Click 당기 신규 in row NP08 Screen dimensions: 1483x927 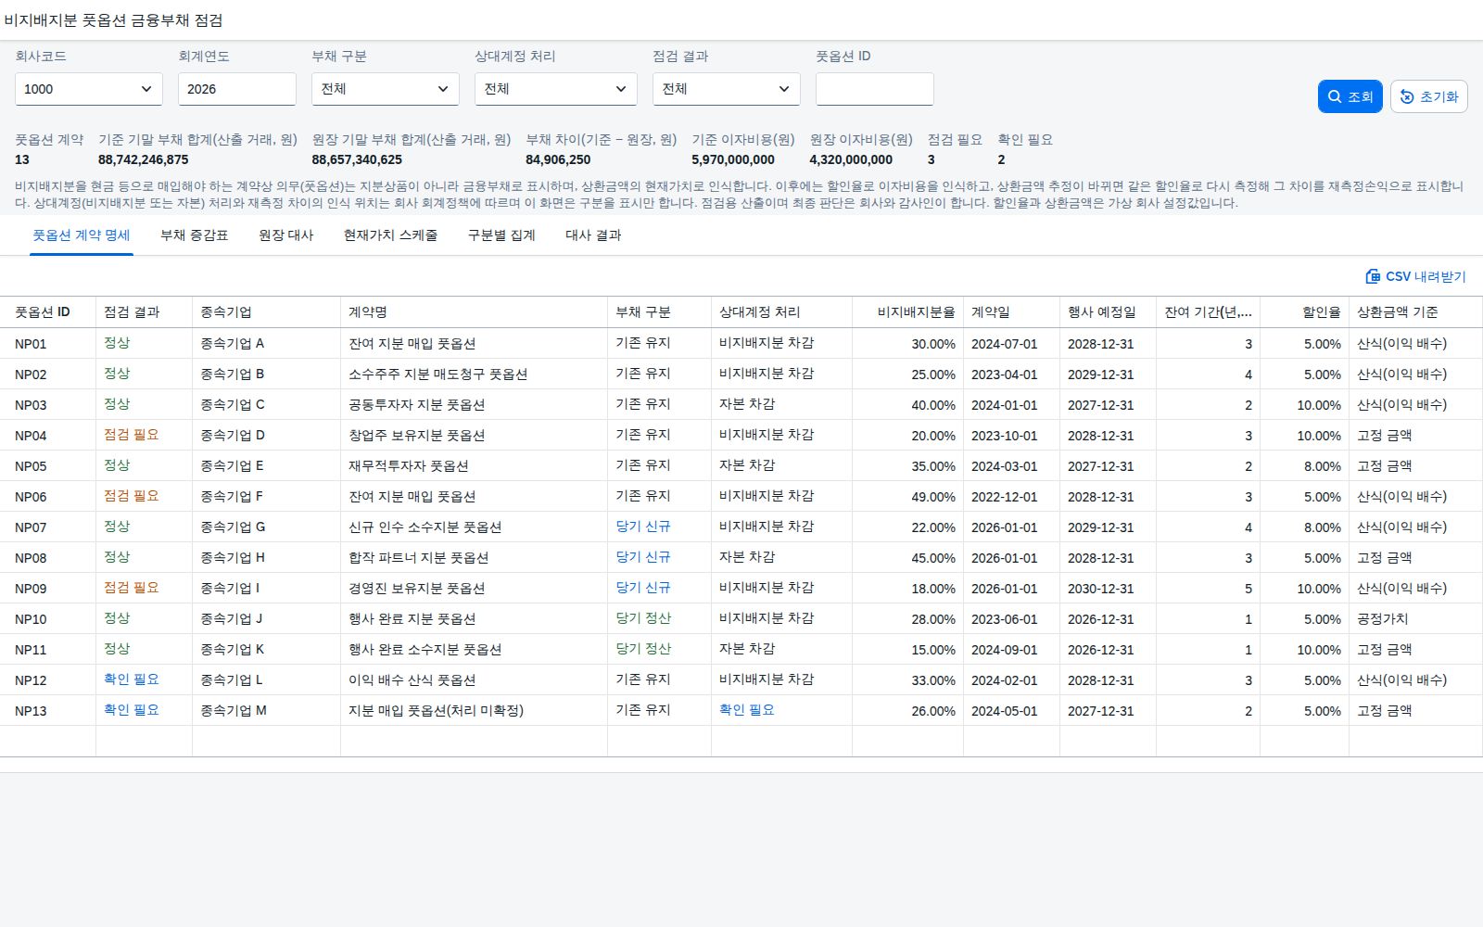pyautogui.click(x=642, y=557)
